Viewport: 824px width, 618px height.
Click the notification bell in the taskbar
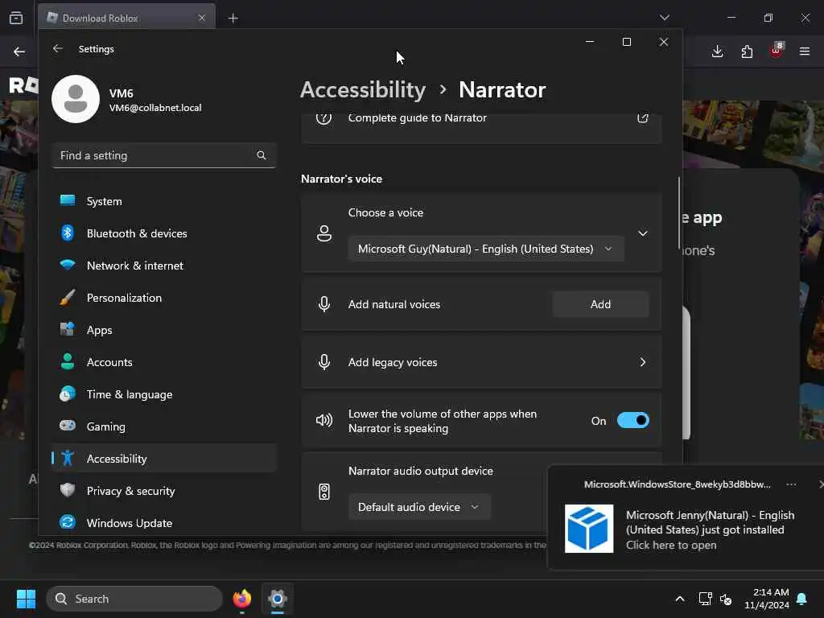802,599
